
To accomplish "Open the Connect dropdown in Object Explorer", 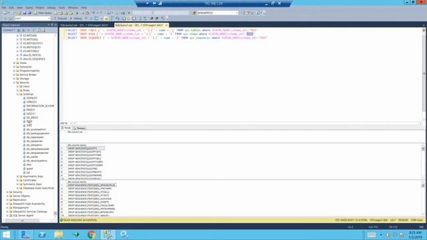I will (x=9, y=30).
